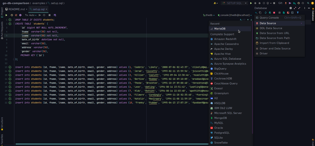Close the README.md tab
This screenshot has height=146, width=315.
pyautogui.click(x=27, y=9)
